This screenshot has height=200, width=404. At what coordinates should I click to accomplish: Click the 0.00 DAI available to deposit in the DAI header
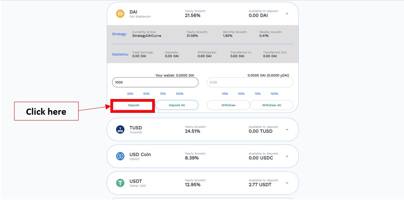[x=258, y=15]
